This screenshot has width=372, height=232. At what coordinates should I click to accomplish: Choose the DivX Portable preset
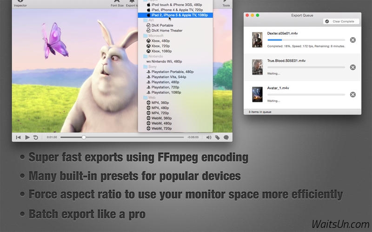pyautogui.click(x=175, y=26)
